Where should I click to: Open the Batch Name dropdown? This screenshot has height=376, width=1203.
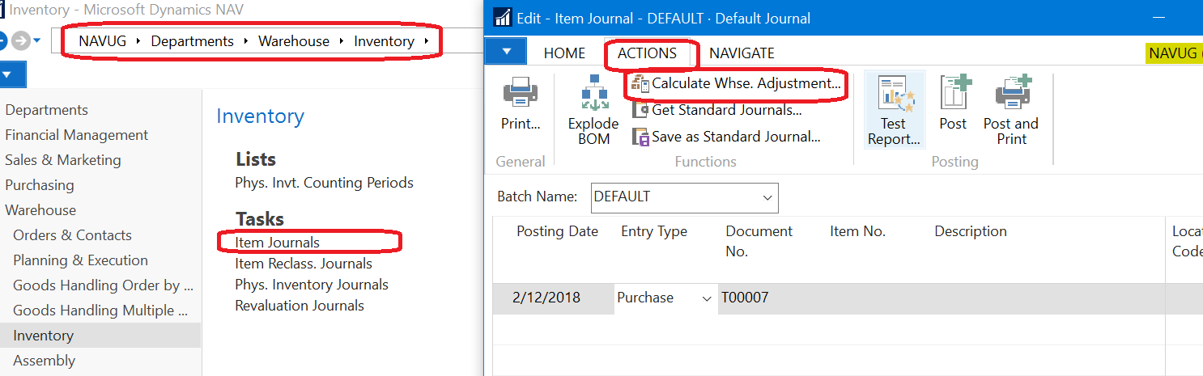point(767,197)
